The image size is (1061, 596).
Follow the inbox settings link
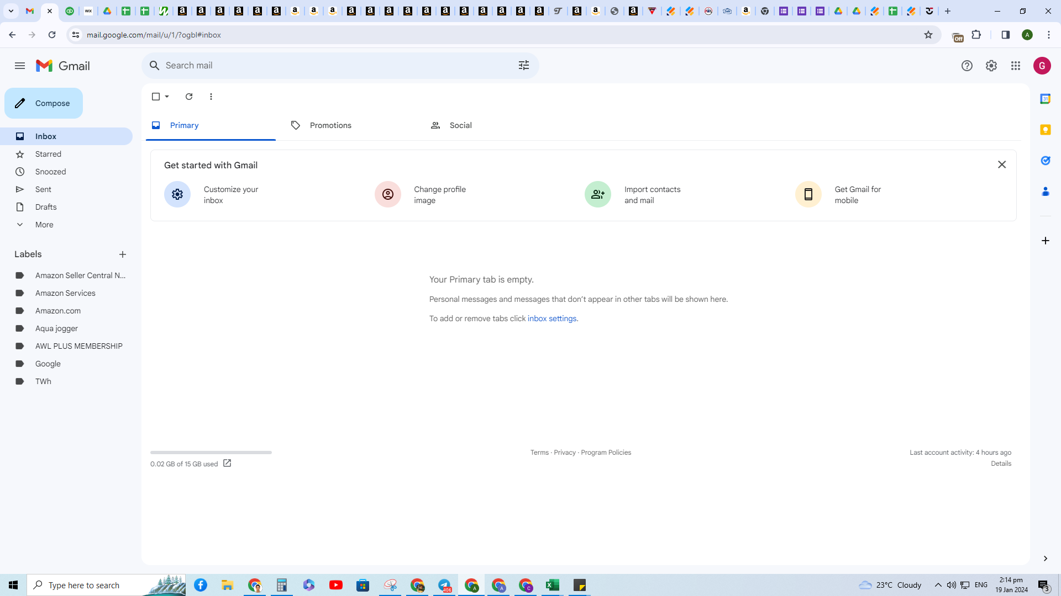(x=551, y=319)
